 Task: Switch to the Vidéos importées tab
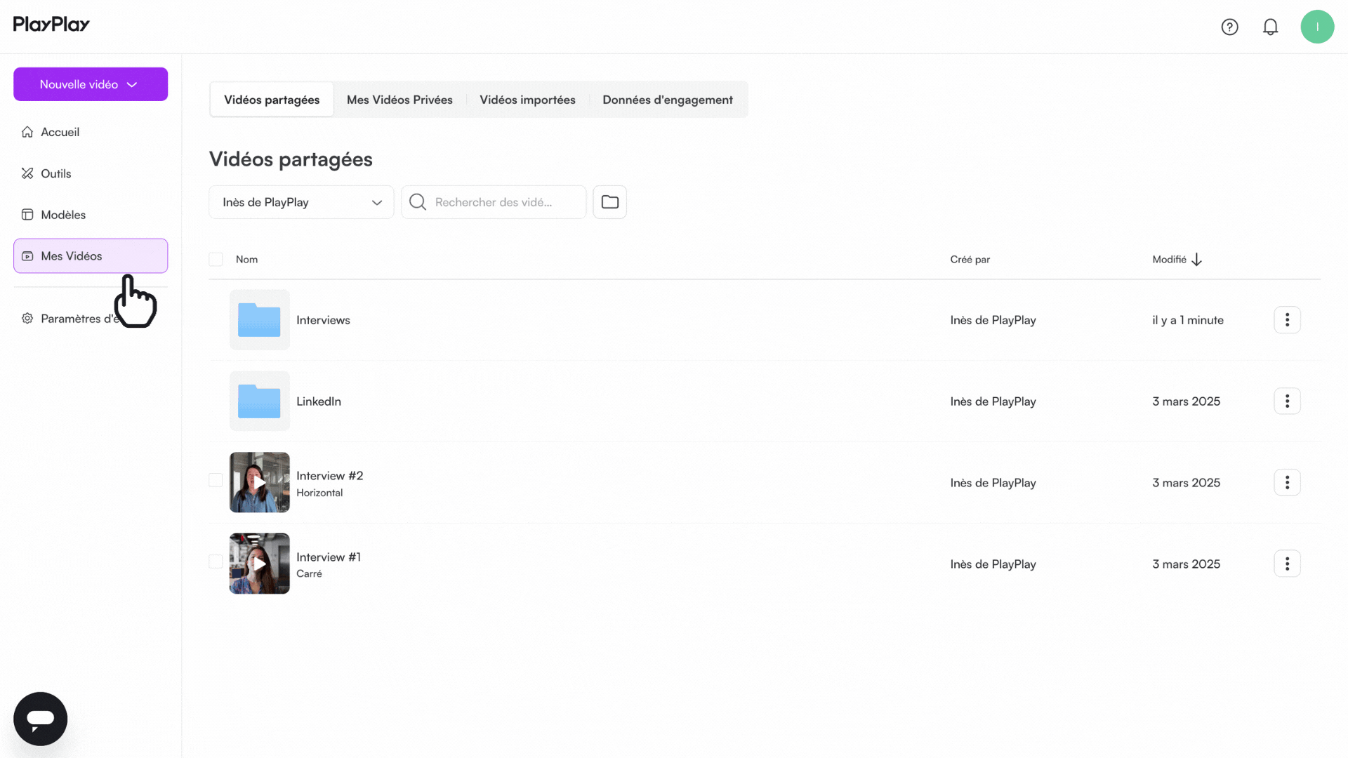(527, 100)
